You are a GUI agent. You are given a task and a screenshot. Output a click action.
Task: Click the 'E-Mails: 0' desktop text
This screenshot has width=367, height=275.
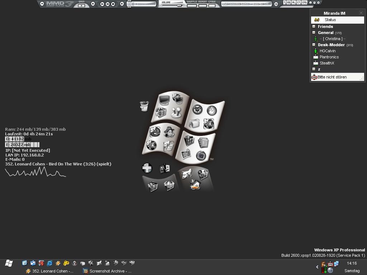pyautogui.click(x=15, y=159)
